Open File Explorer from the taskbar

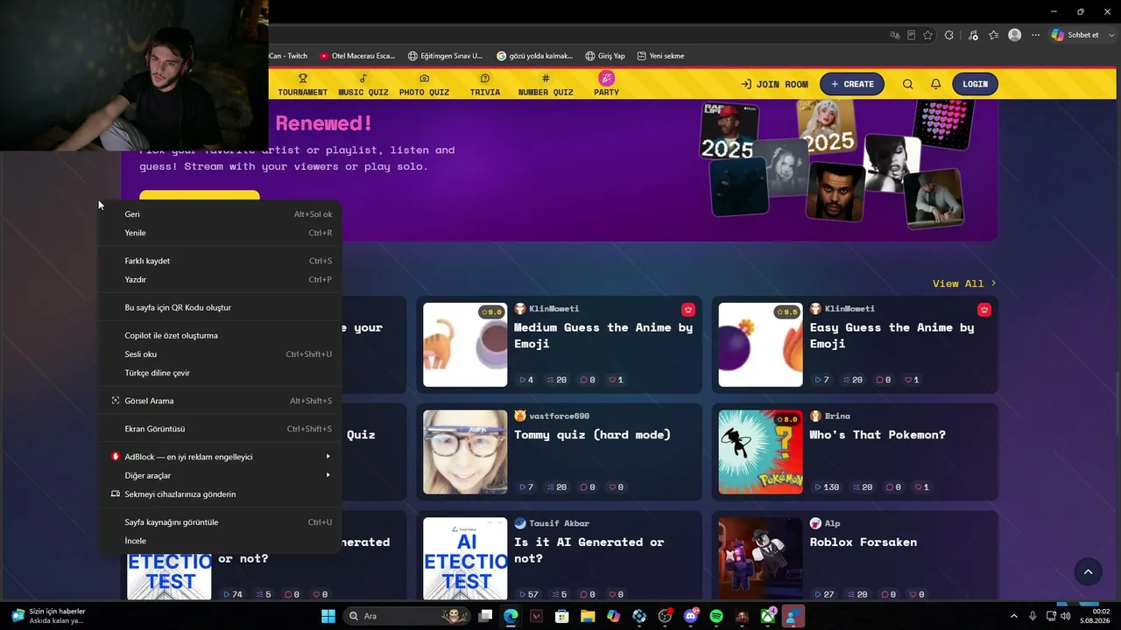(588, 616)
